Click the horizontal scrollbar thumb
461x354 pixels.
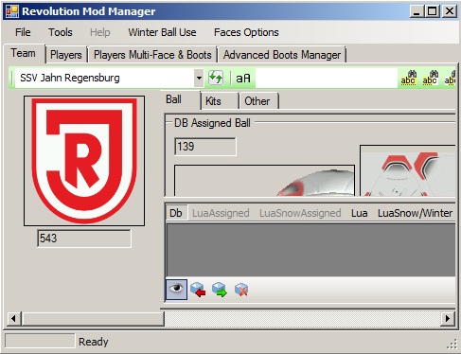pyautogui.click(x=93, y=318)
